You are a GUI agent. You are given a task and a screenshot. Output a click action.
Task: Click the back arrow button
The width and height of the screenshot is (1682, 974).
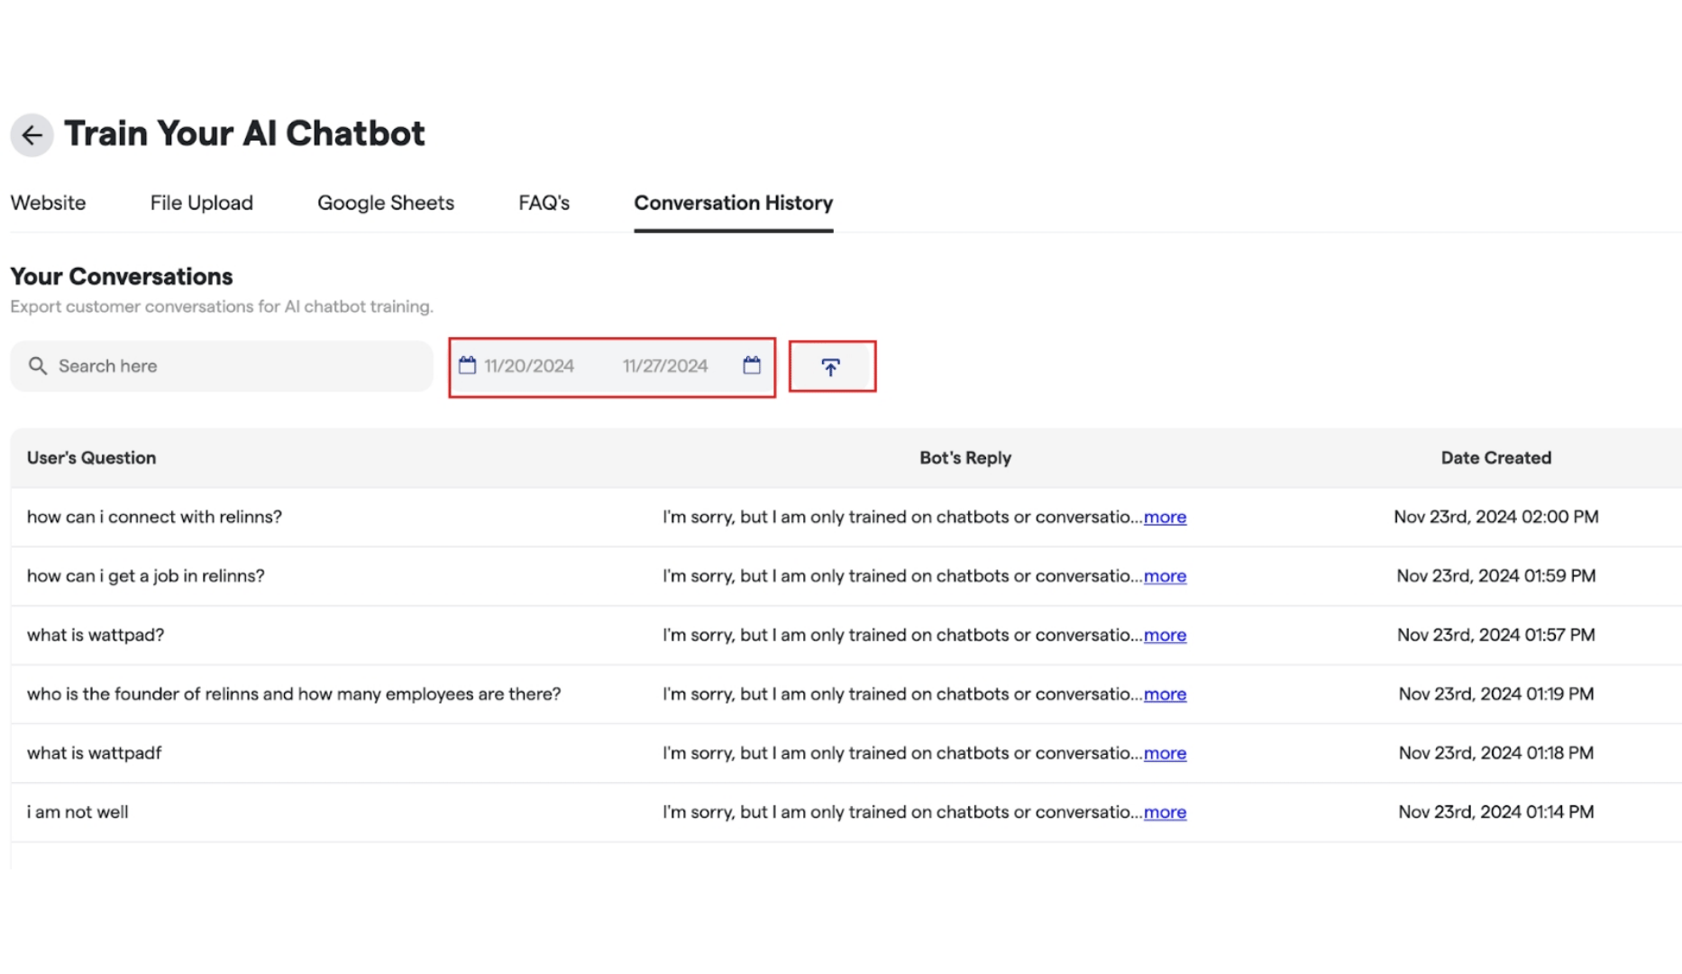(x=32, y=135)
